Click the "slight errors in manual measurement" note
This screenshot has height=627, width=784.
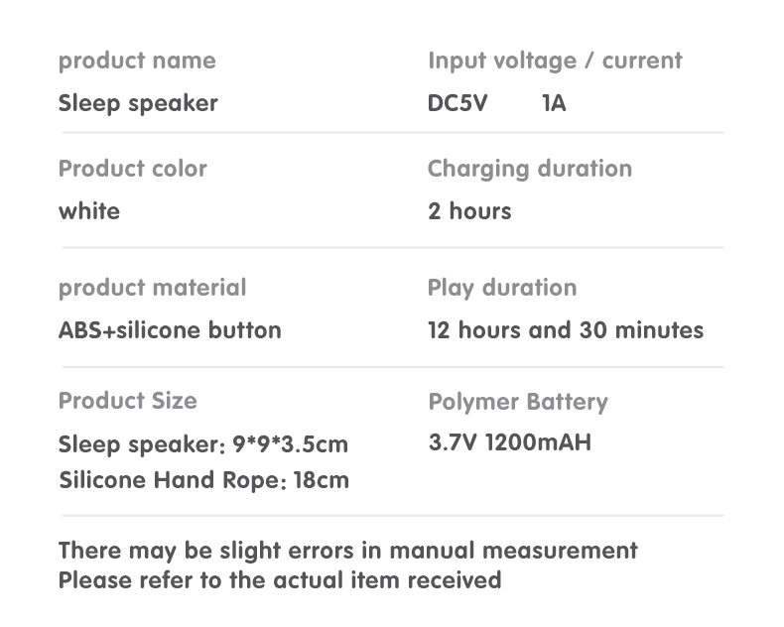pos(347,551)
